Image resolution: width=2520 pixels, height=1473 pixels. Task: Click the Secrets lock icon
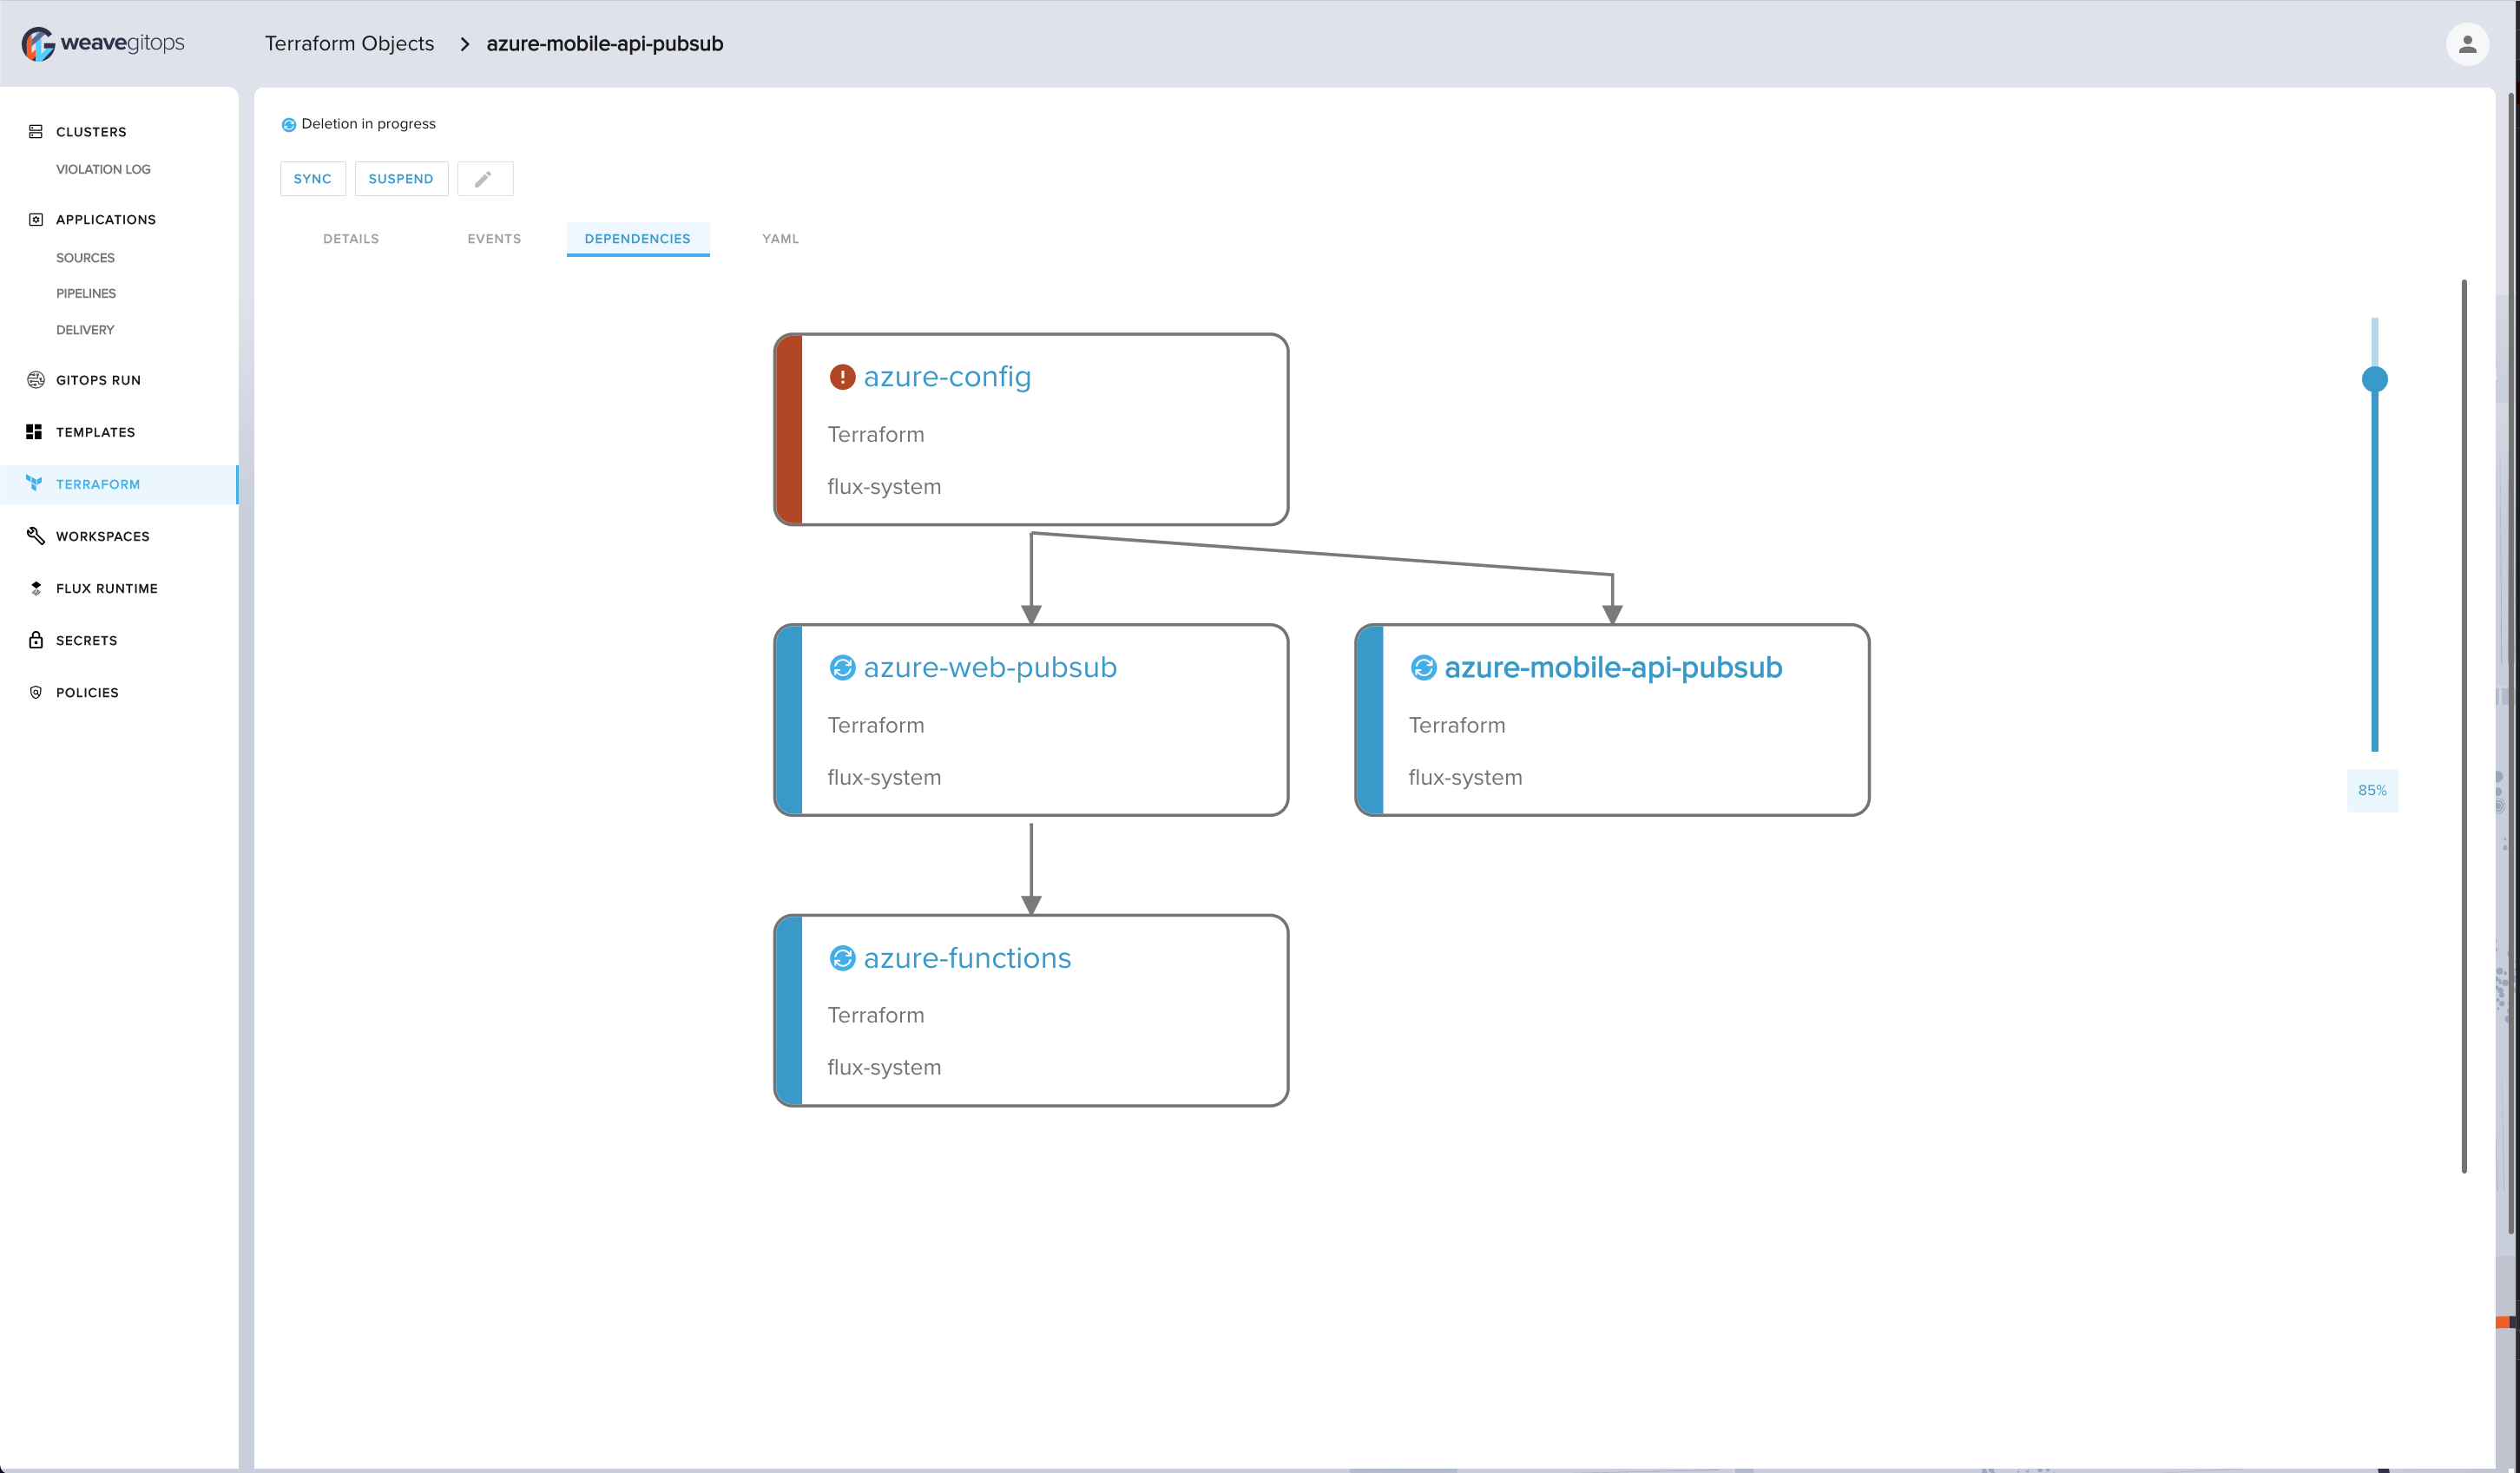(x=36, y=640)
